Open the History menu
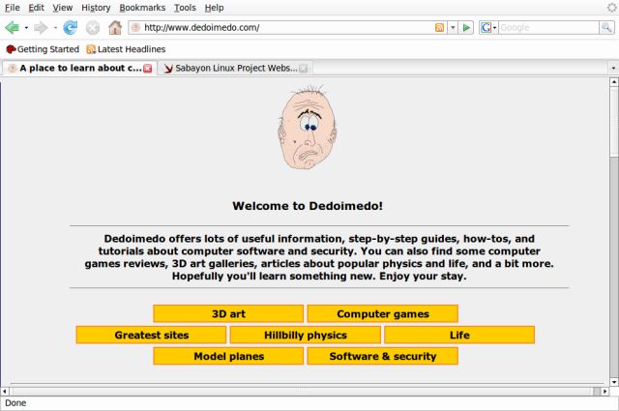The width and height of the screenshot is (619, 411). pos(96,8)
